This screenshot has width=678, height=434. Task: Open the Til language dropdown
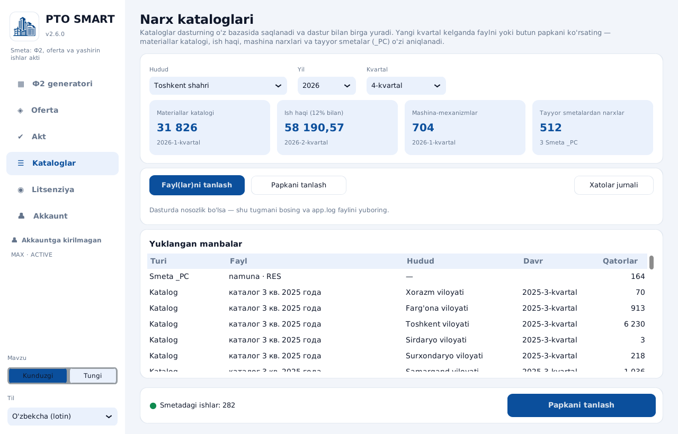pyautogui.click(x=63, y=417)
